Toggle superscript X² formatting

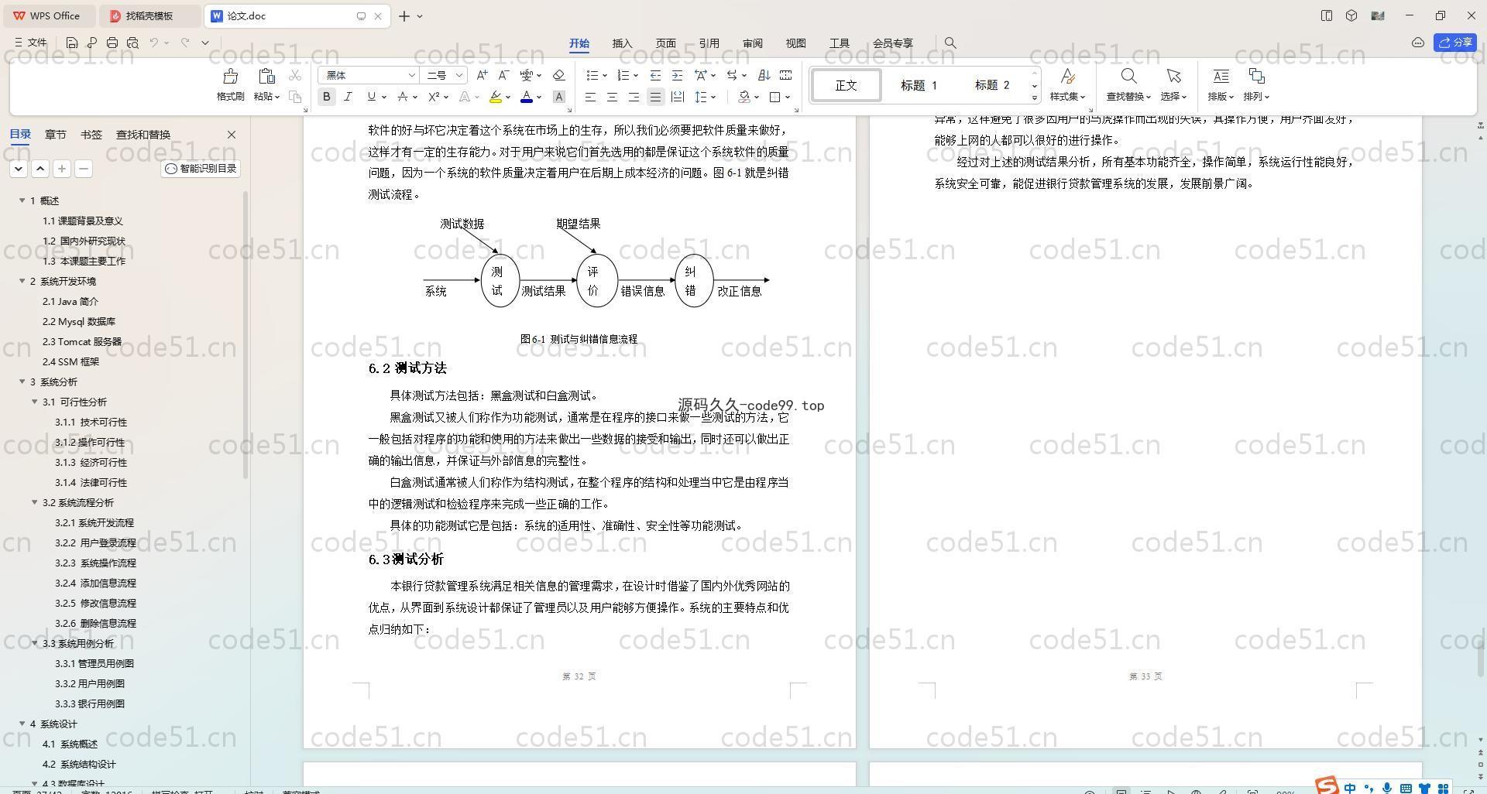point(434,97)
